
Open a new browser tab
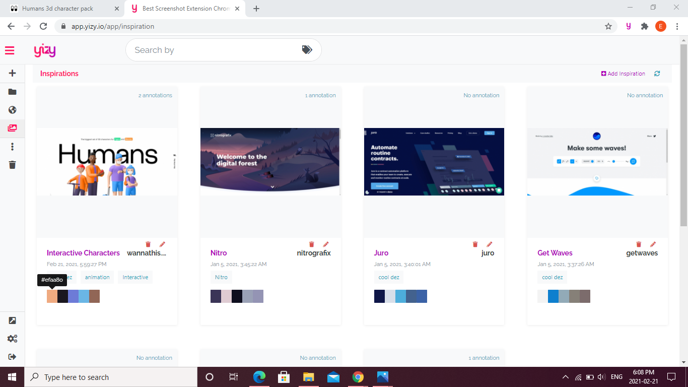256,9
